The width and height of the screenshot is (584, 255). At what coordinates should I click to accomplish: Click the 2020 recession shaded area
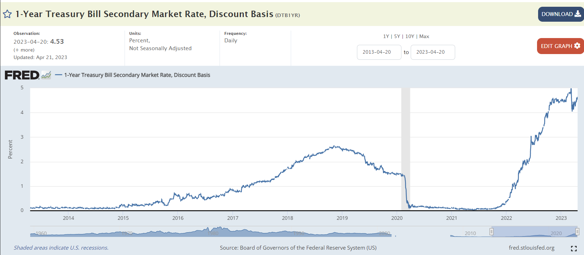pos(405,149)
